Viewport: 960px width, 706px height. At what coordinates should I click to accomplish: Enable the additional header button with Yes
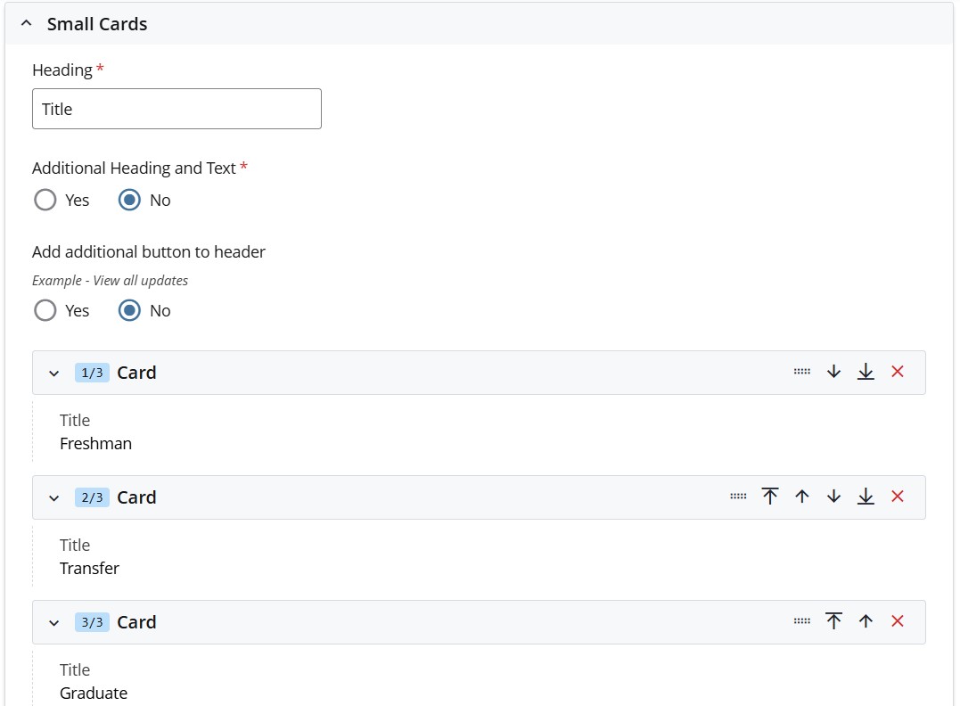pos(45,310)
